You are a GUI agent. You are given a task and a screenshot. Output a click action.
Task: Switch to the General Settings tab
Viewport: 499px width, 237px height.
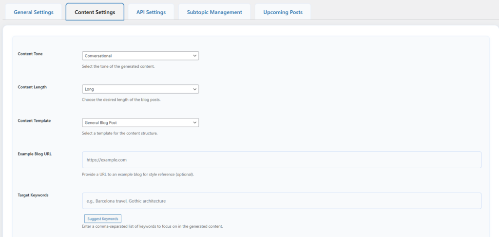[34, 12]
